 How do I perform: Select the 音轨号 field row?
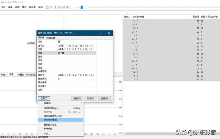[x=67, y=75]
